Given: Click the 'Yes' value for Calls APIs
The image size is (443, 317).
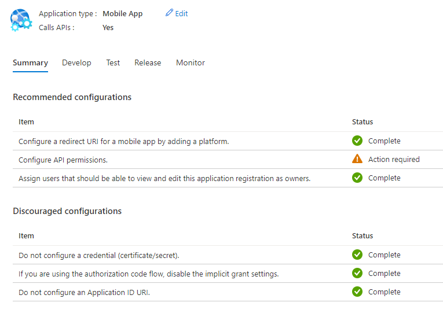Looking at the screenshot, I should tap(108, 28).
